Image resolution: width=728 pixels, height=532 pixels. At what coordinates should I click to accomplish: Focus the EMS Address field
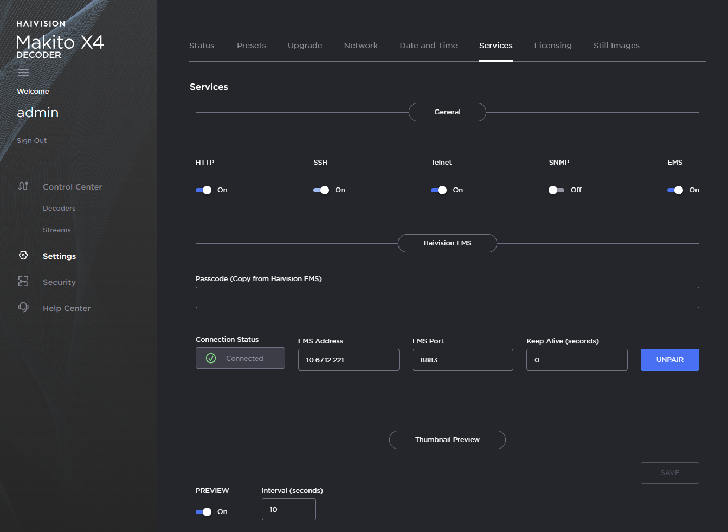tap(348, 360)
